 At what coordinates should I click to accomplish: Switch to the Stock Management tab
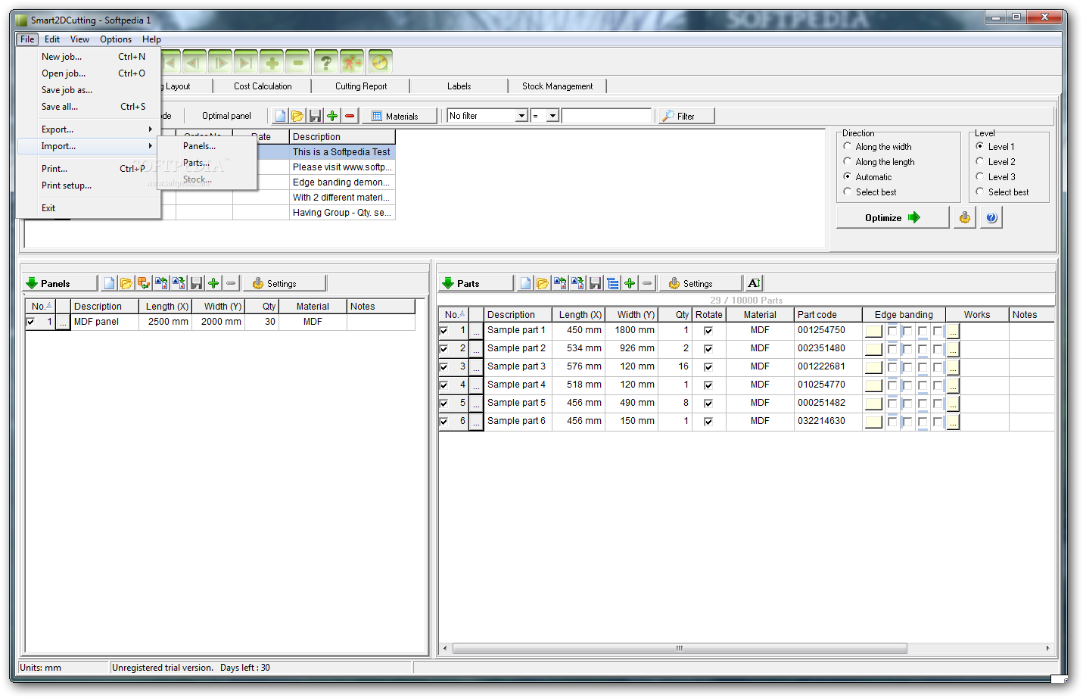(x=557, y=86)
